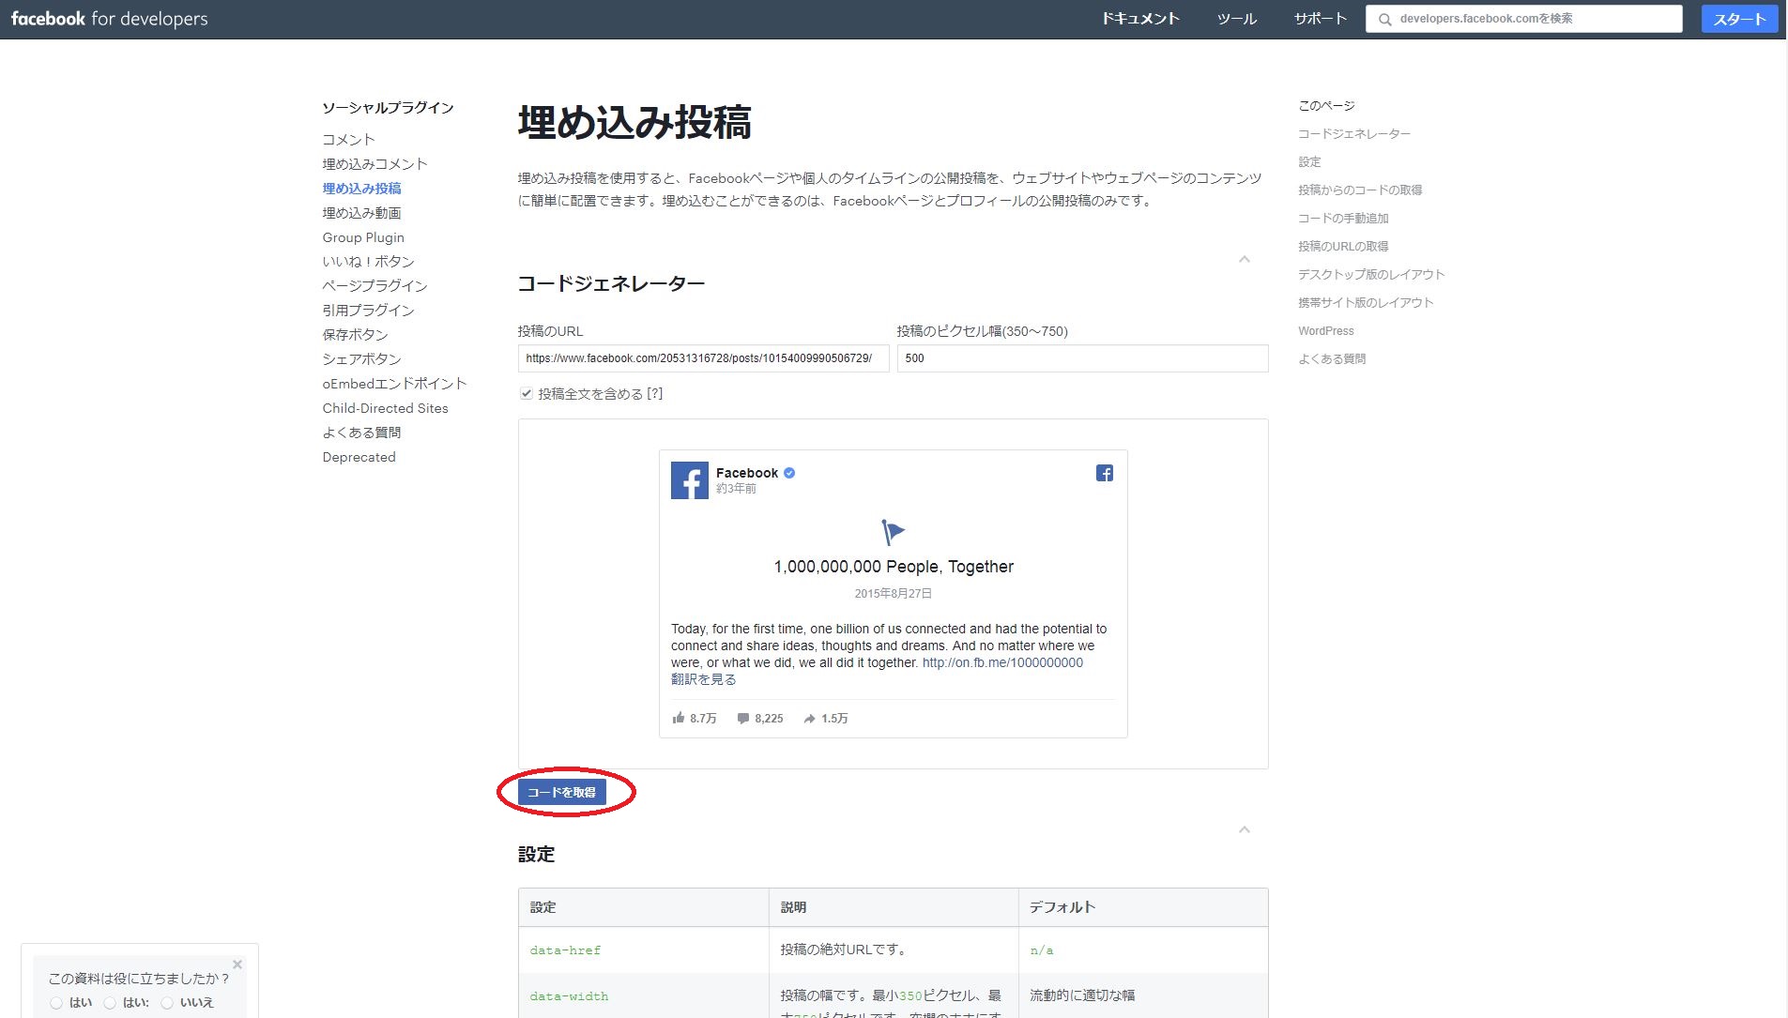The width and height of the screenshot is (1788, 1018).
Task: Click the like thumbs-up icon showing 8.7万
Action: [679, 718]
